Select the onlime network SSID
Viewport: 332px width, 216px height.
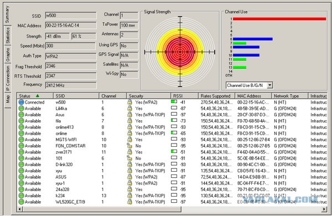[x=61, y=133]
